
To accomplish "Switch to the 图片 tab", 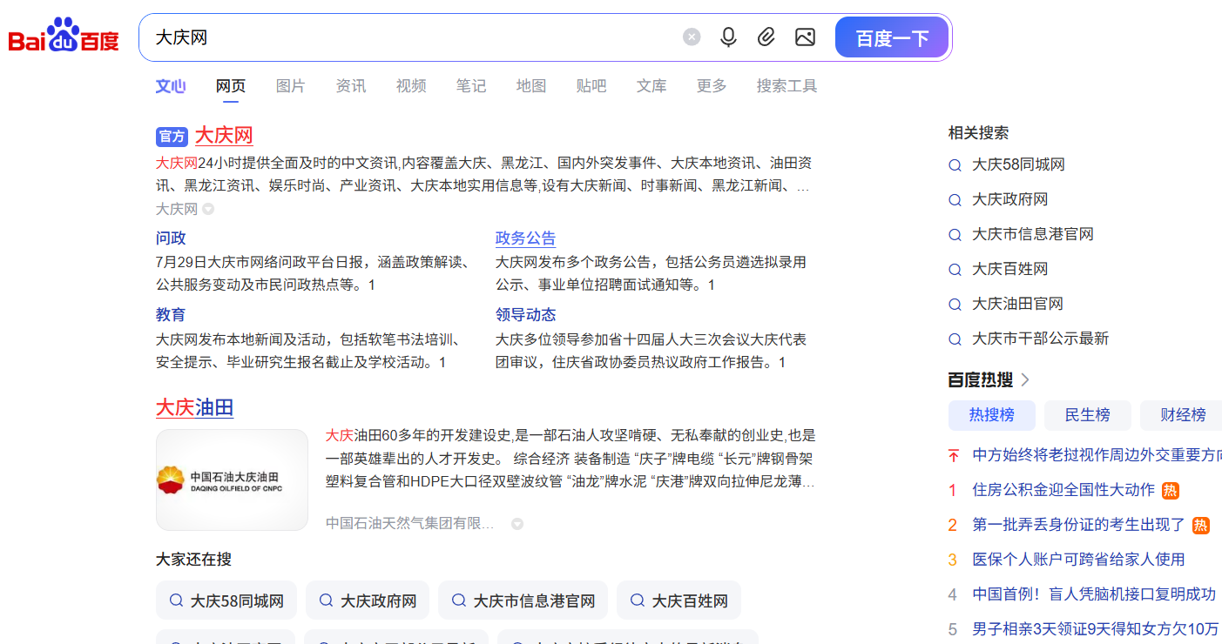I will pos(291,86).
